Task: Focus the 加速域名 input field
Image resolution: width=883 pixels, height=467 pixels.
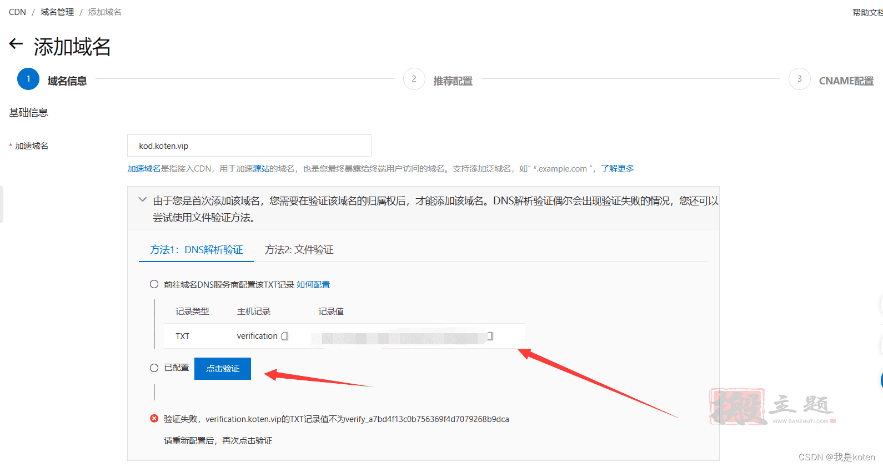Action: point(249,145)
